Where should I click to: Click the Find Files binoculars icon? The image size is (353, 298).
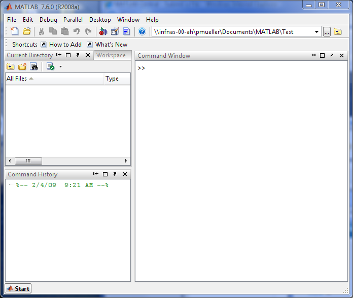tap(34, 66)
